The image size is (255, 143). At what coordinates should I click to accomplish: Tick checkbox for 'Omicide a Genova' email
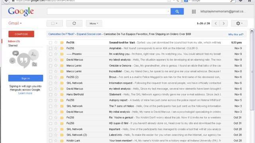51,66
